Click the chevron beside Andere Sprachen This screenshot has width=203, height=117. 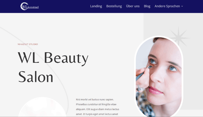[x=182, y=6]
